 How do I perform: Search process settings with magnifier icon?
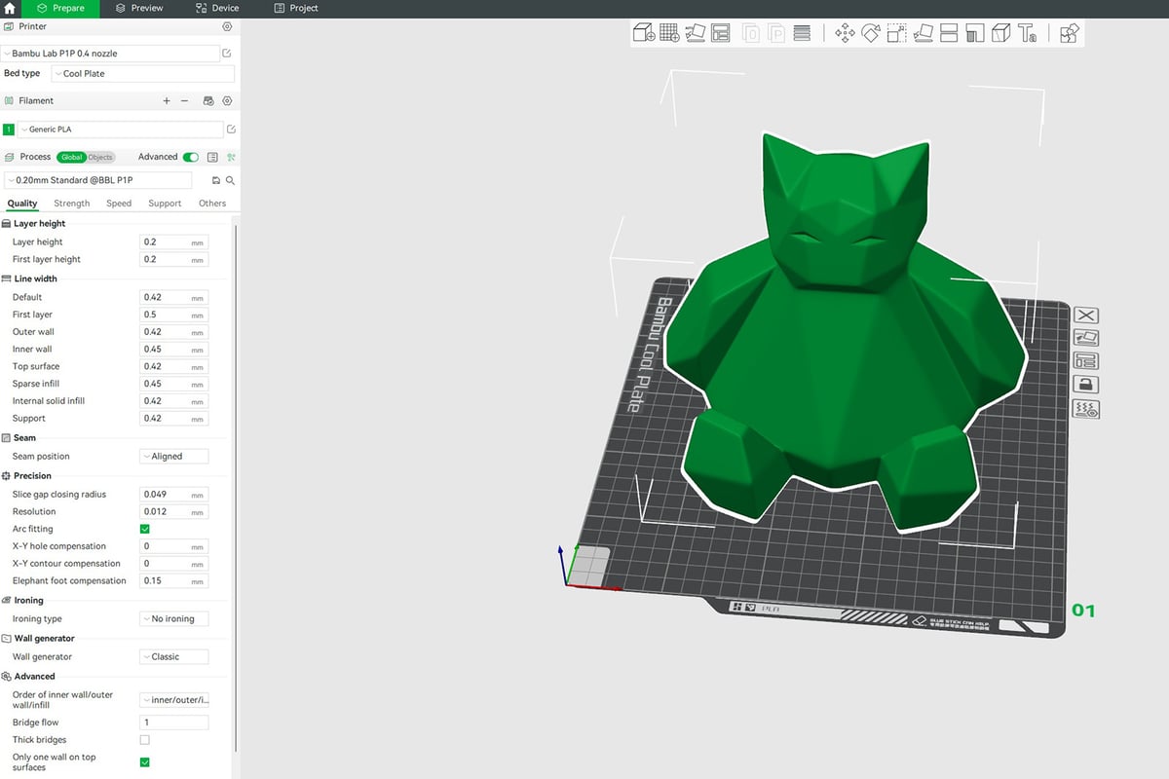(x=231, y=181)
